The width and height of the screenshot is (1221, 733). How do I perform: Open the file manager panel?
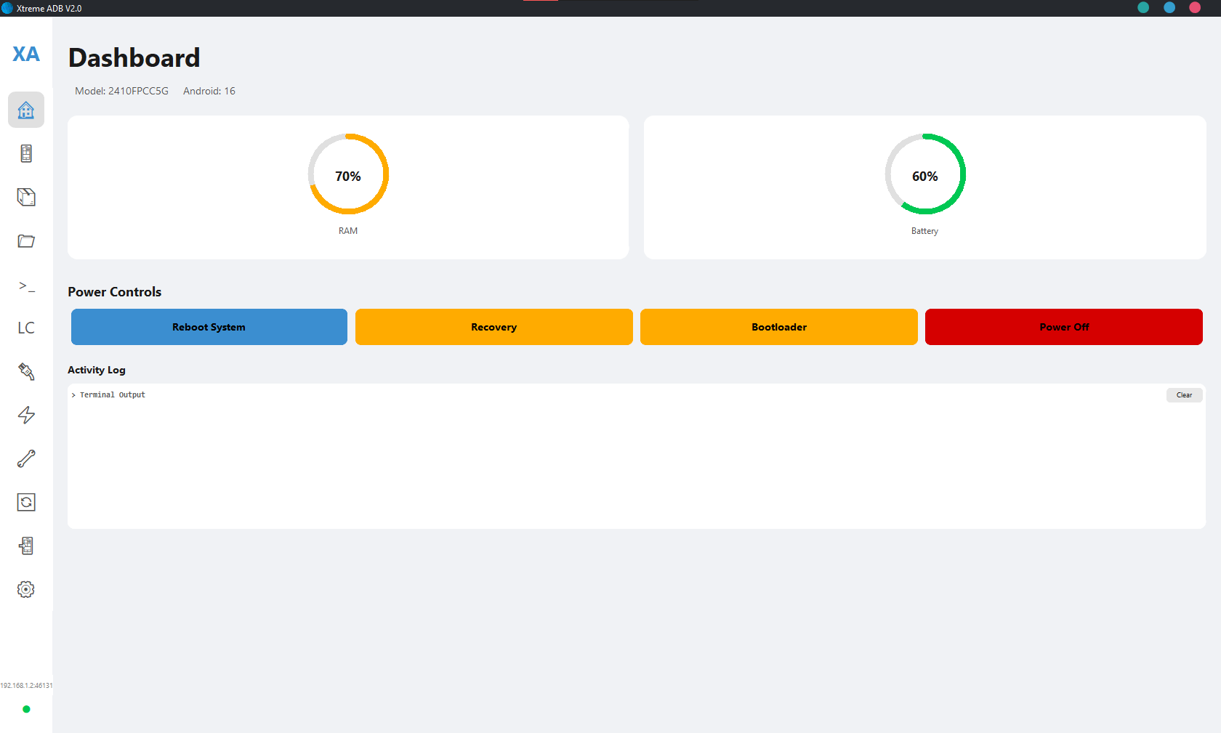tap(25, 240)
